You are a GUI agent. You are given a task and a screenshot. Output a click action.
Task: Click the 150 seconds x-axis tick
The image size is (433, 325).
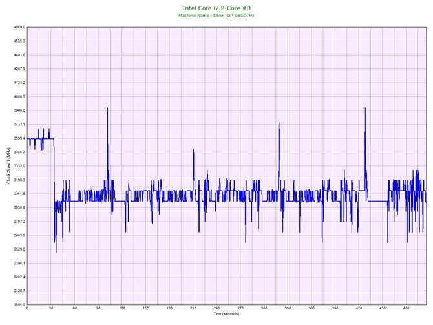146,308
